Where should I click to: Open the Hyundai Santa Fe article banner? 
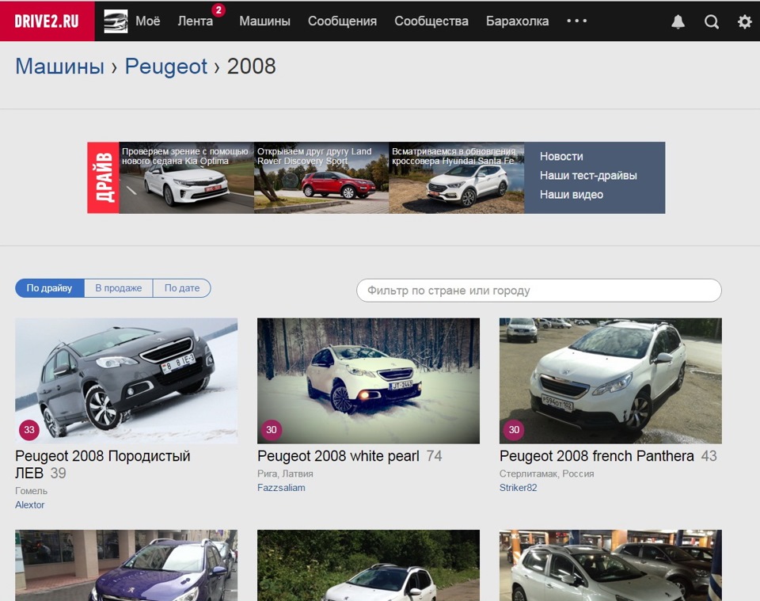point(457,178)
